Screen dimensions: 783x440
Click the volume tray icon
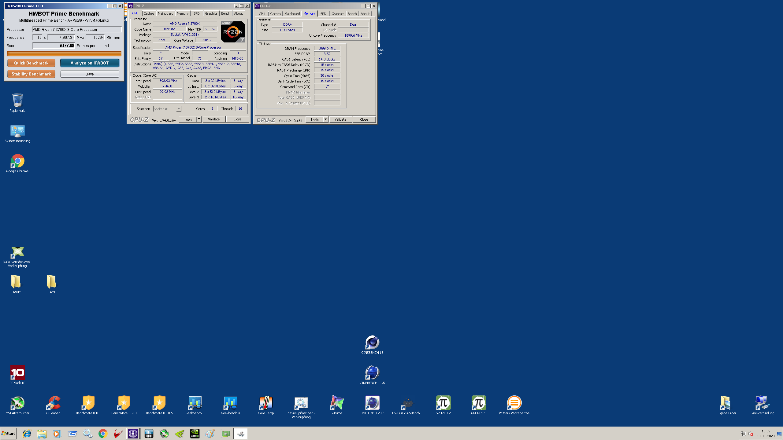(x=751, y=434)
